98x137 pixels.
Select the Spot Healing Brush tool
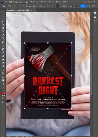click(3, 38)
